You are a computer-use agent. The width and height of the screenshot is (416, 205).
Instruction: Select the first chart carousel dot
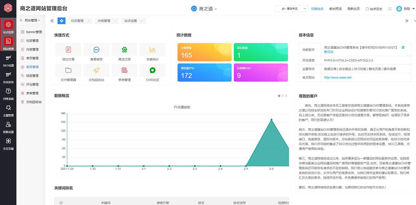pyautogui.click(x=279, y=96)
